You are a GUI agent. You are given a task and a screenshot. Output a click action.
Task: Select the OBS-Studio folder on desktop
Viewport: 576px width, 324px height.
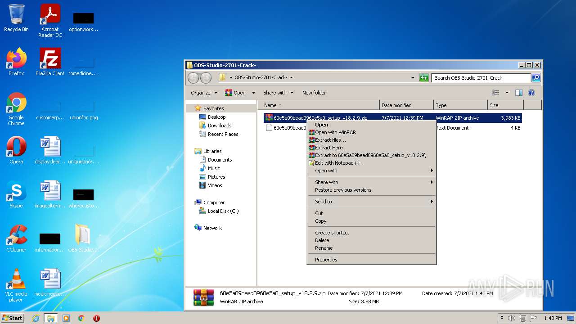(83, 238)
